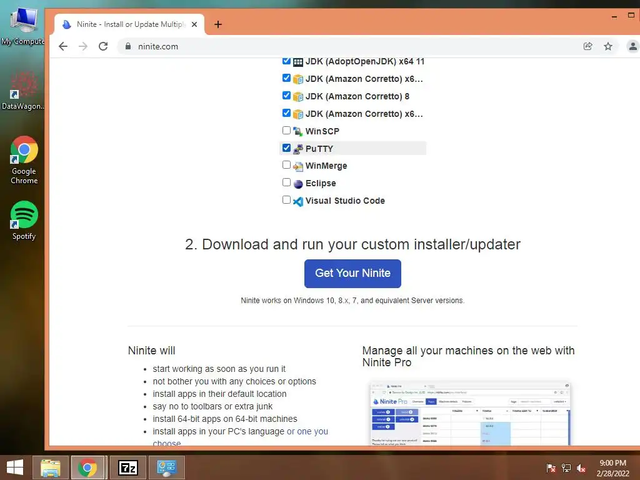This screenshot has height=480, width=640.
Task: Open My Computer desktop icon
Action: pos(24,25)
